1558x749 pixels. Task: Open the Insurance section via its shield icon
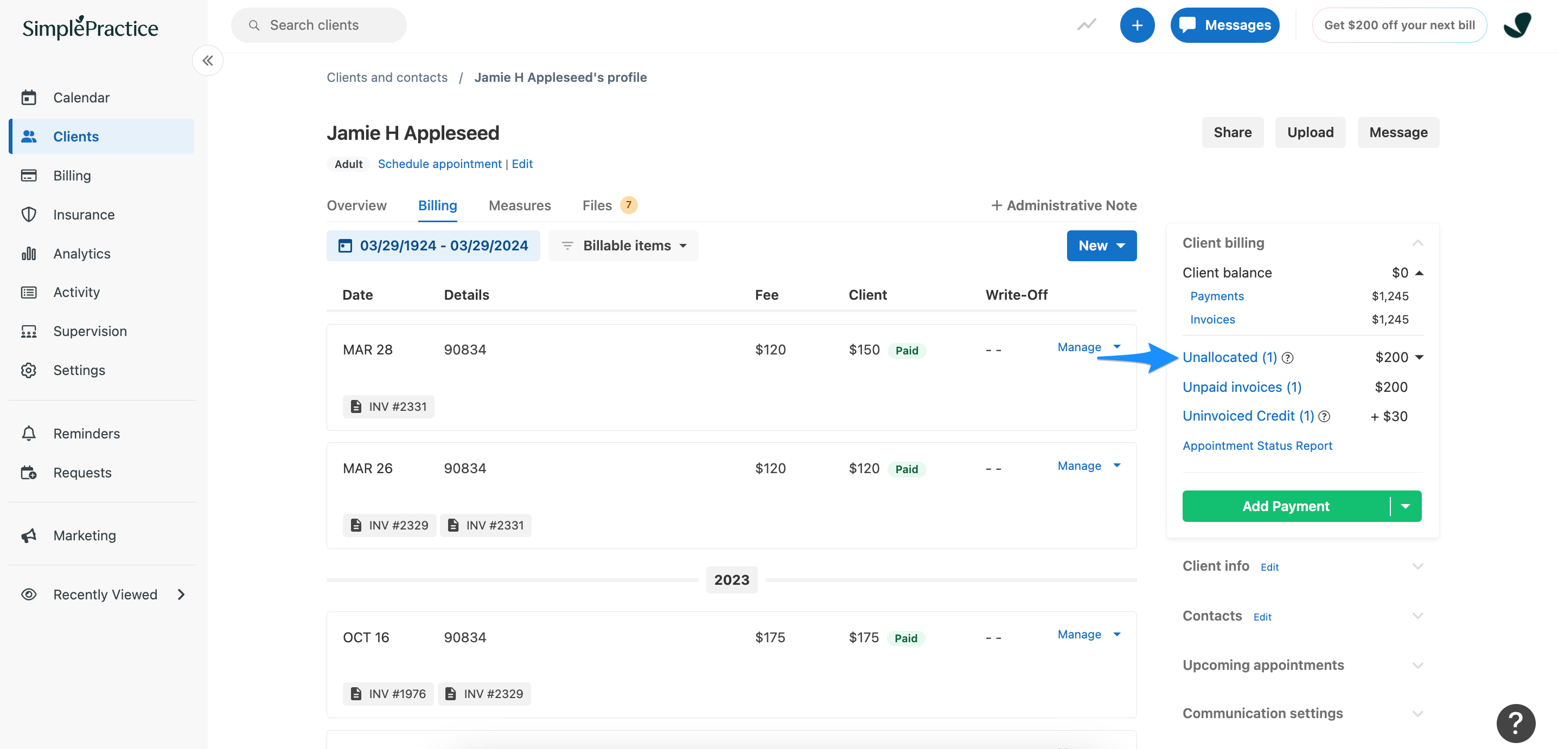point(29,214)
